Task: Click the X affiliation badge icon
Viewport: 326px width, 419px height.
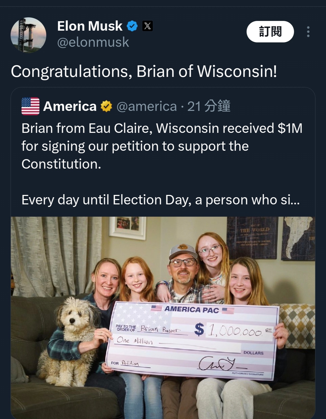Action: 147,26
